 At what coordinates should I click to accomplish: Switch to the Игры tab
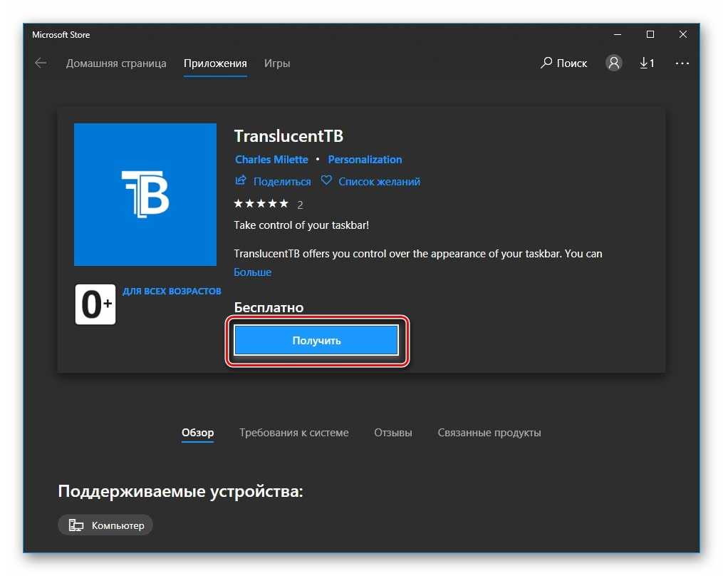click(x=277, y=63)
